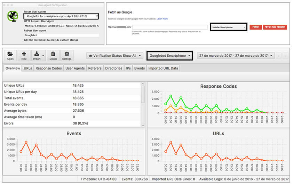Viewport: 293px width, 185px height.
Task: Click the Response Codes chart title
Action: click(219, 86)
